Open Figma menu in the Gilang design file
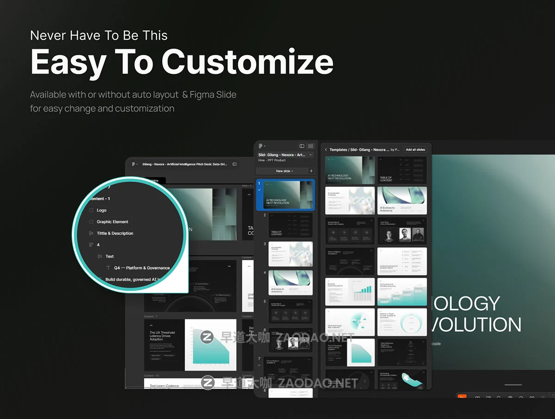555x419 pixels. click(x=134, y=164)
